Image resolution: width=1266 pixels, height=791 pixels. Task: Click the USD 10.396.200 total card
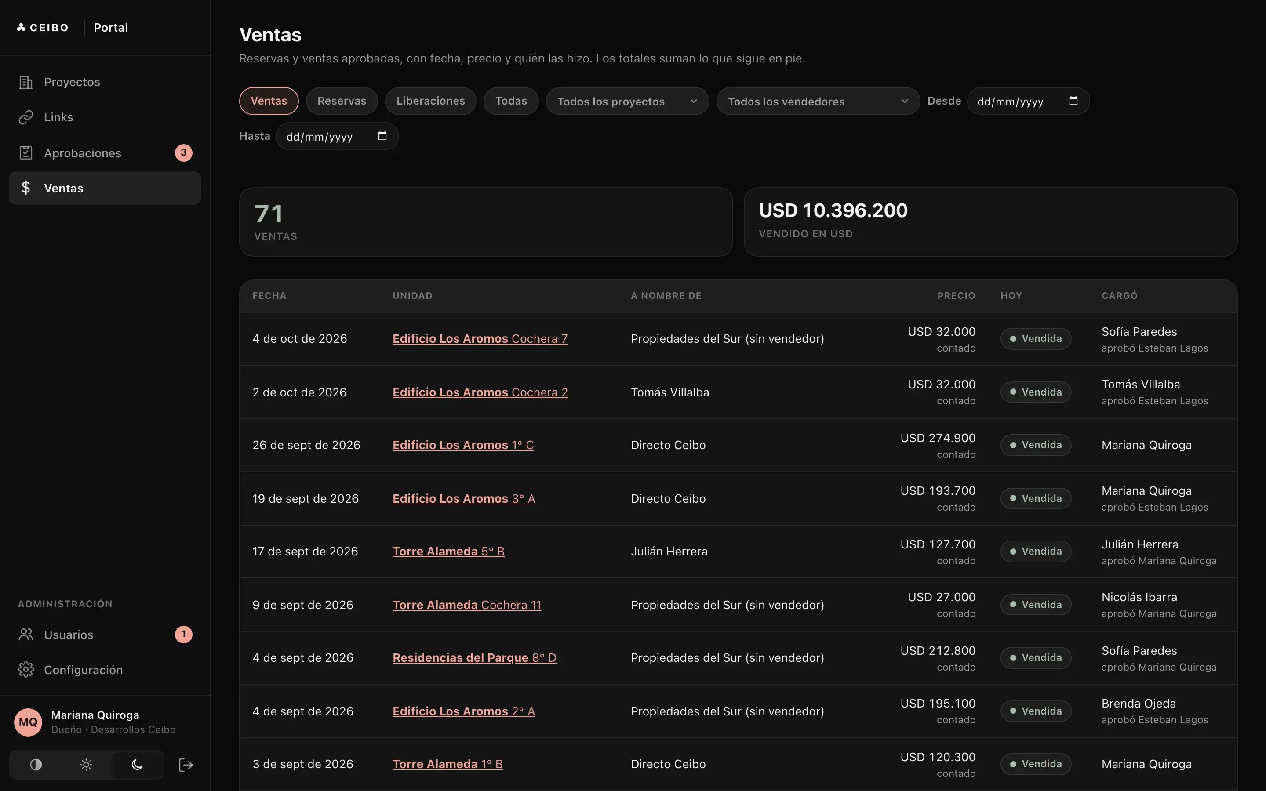pyautogui.click(x=990, y=222)
